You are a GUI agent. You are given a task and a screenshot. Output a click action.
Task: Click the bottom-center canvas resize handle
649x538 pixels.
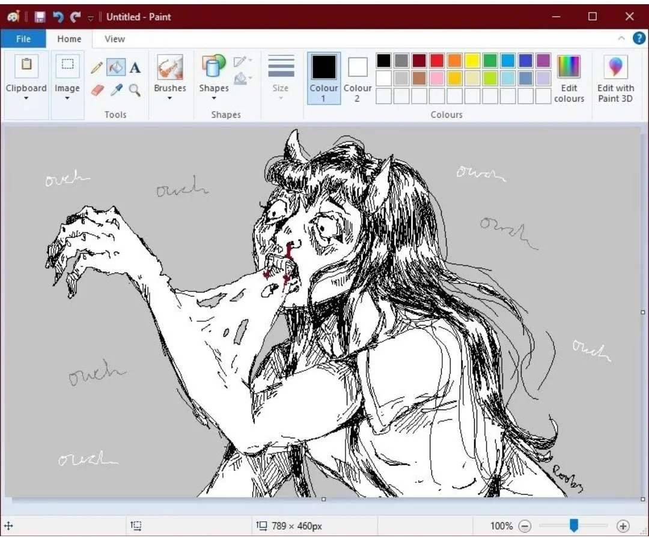pyautogui.click(x=324, y=499)
